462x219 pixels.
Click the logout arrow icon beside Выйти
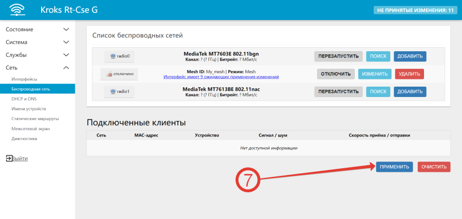pyautogui.click(x=9, y=158)
